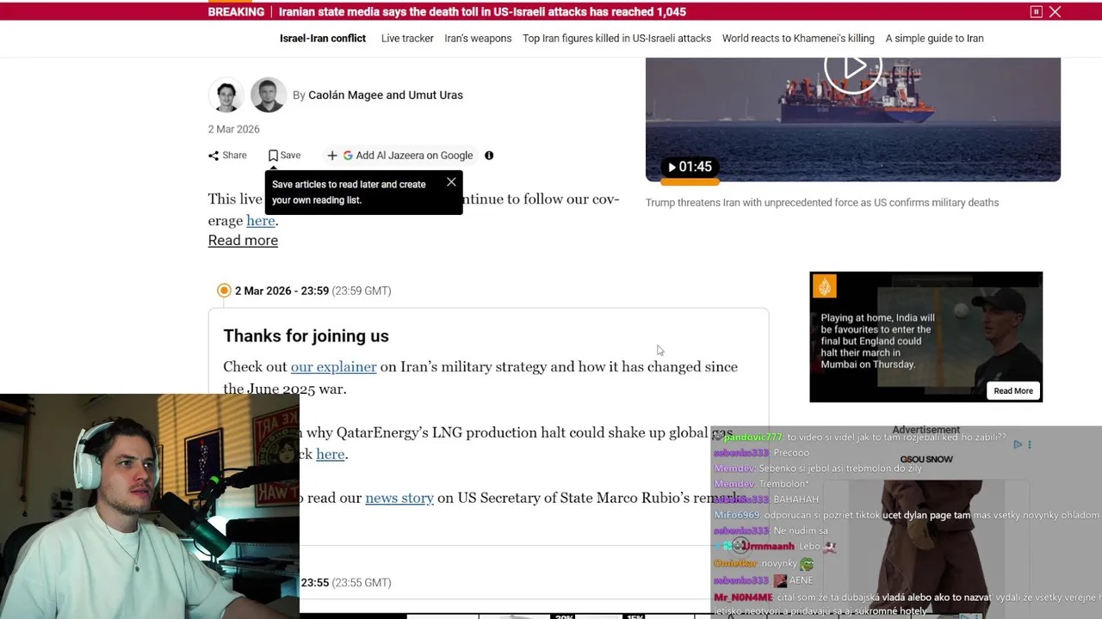Click pandovic777 username in chat

point(753,438)
